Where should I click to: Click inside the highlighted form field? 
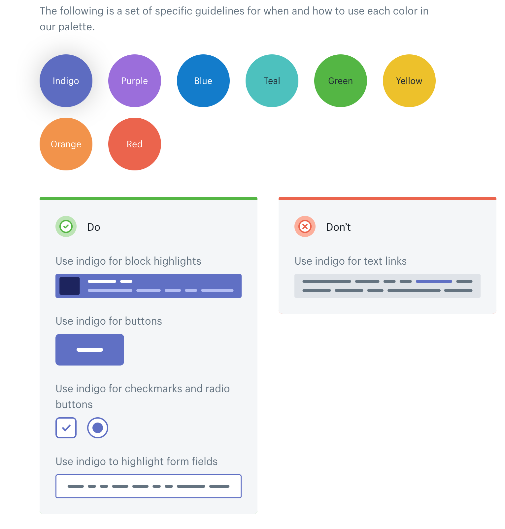tap(148, 486)
